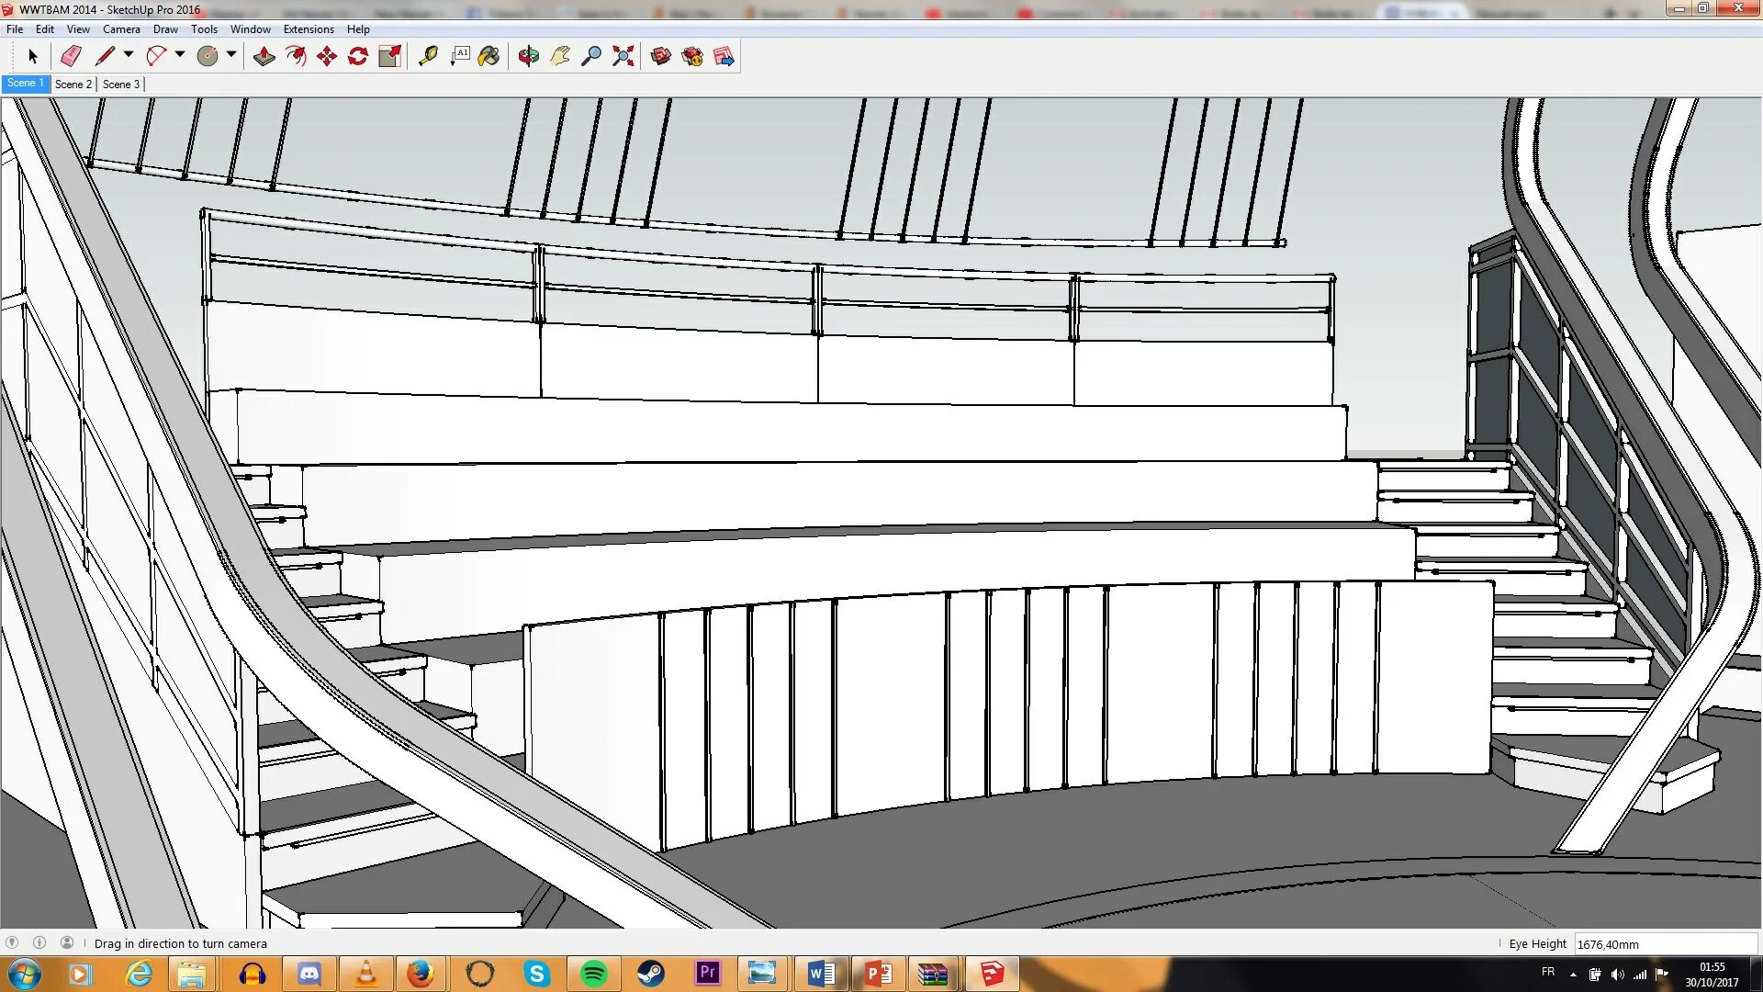This screenshot has height=992, width=1763.
Task: Click the Eye Height measurement field
Action: pyautogui.click(x=1664, y=944)
